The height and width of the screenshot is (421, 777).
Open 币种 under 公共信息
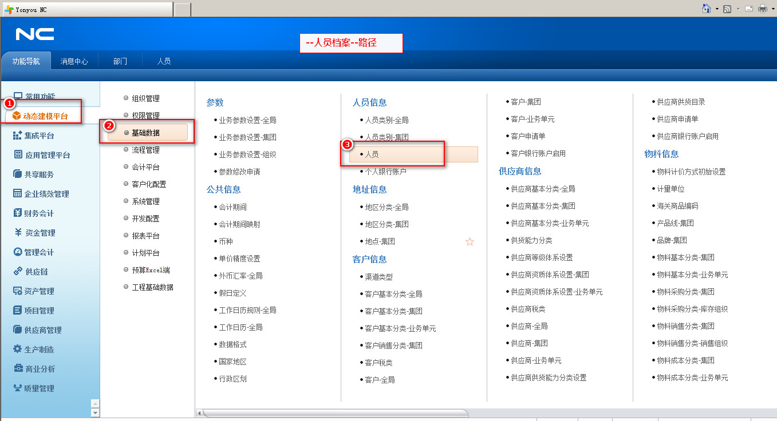[226, 241]
